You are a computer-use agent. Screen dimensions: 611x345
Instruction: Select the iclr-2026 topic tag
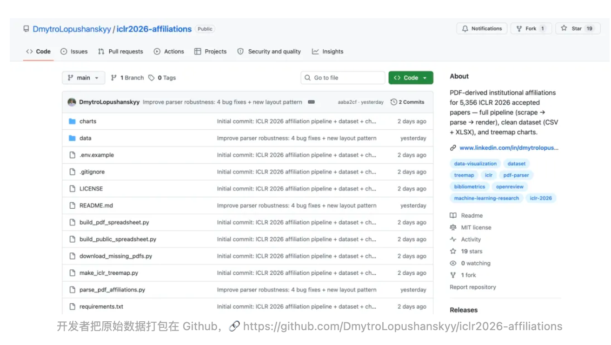(x=541, y=198)
